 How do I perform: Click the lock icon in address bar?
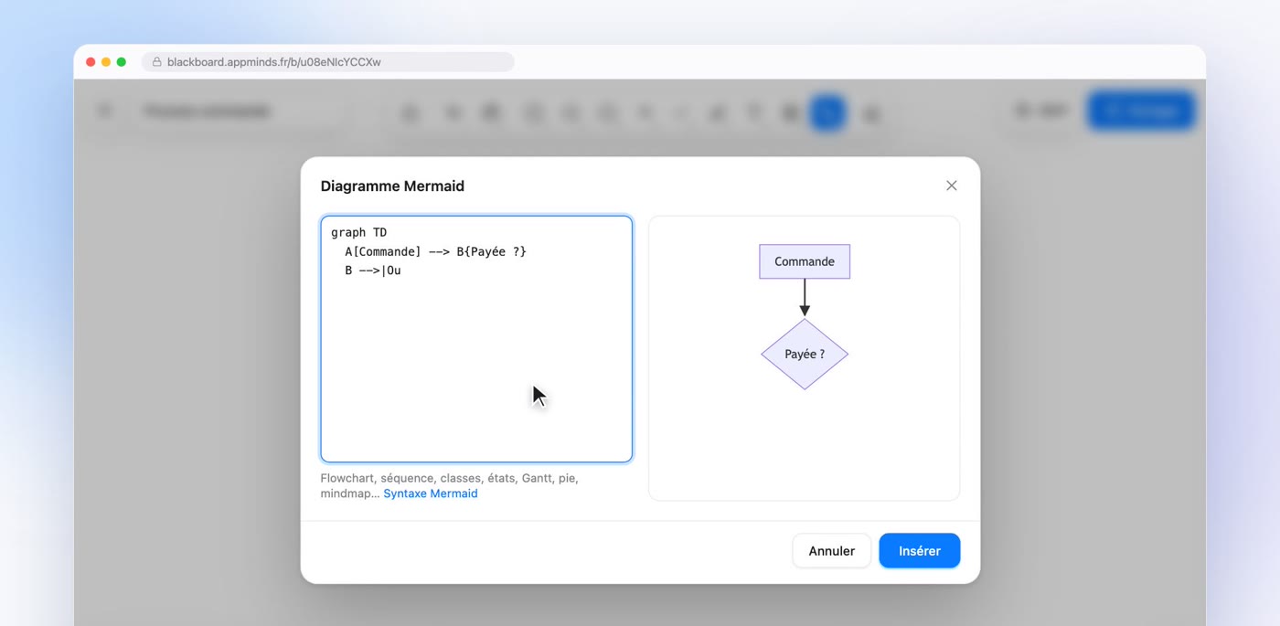point(156,62)
